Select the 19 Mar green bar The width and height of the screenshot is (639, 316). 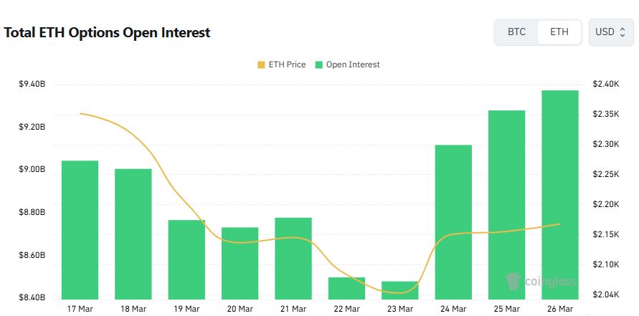(x=186, y=259)
